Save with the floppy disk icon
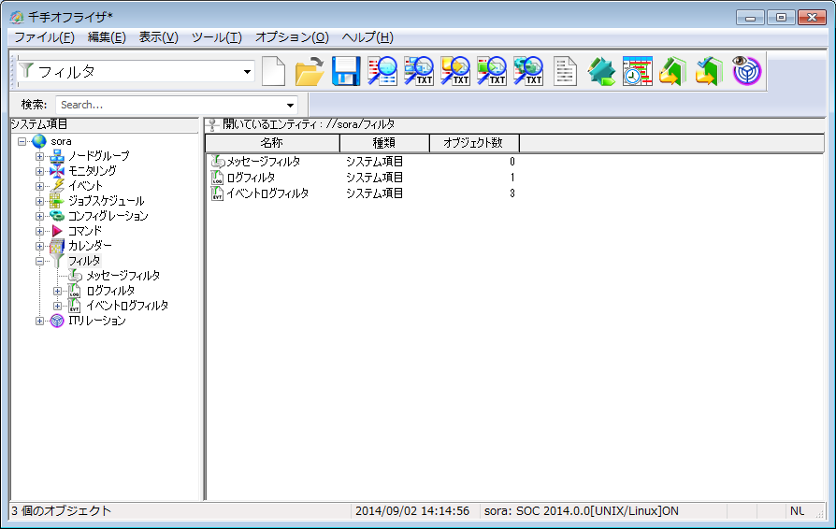This screenshot has height=529, width=836. point(346,71)
